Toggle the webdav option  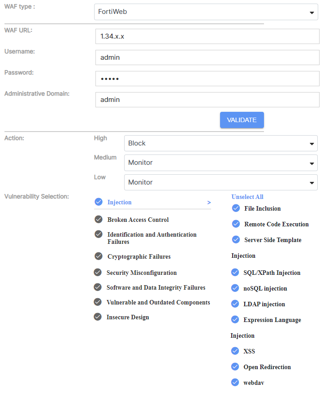(235, 382)
